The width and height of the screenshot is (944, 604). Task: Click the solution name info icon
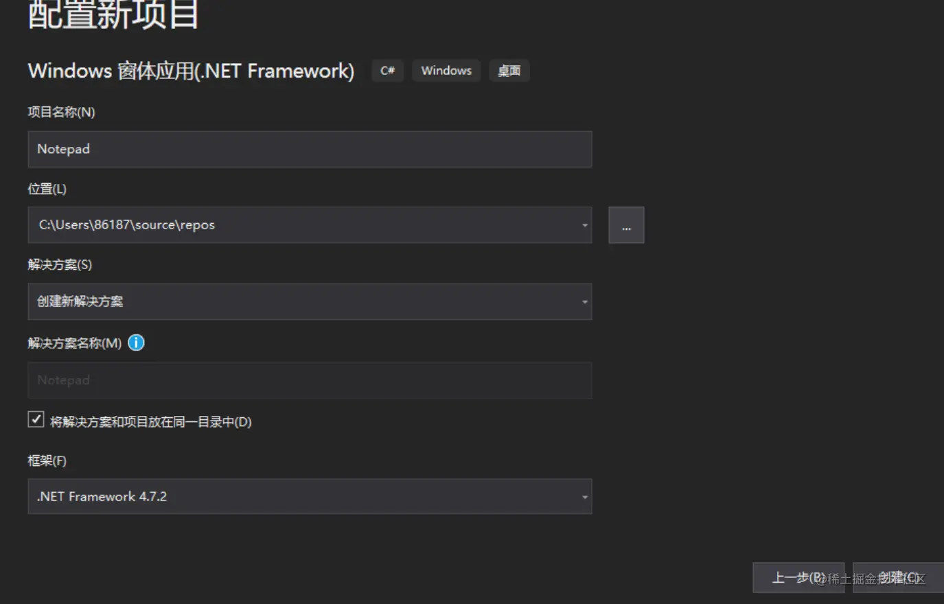(x=136, y=342)
